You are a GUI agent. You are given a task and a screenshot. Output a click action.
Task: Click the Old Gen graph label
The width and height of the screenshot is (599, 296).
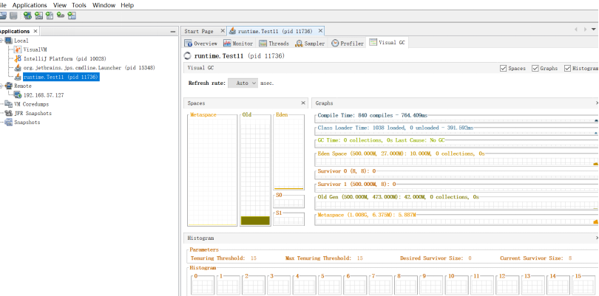point(398,197)
